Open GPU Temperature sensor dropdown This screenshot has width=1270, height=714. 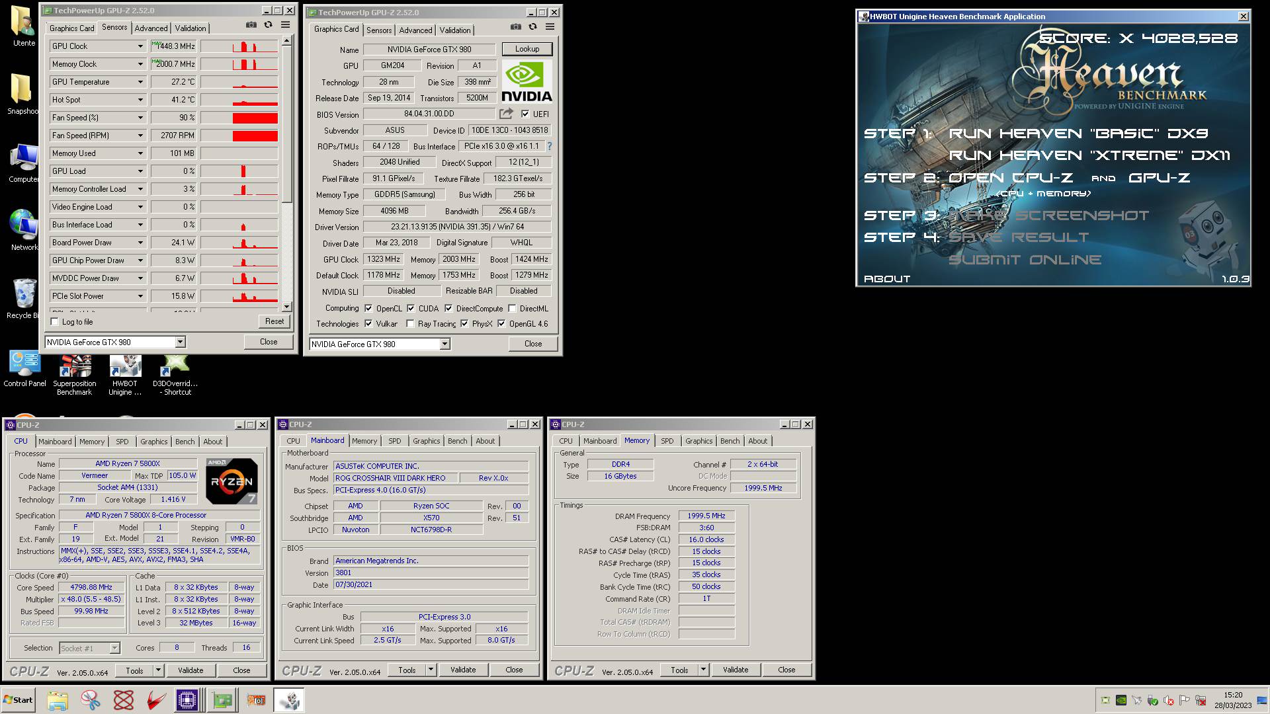tap(140, 82)
